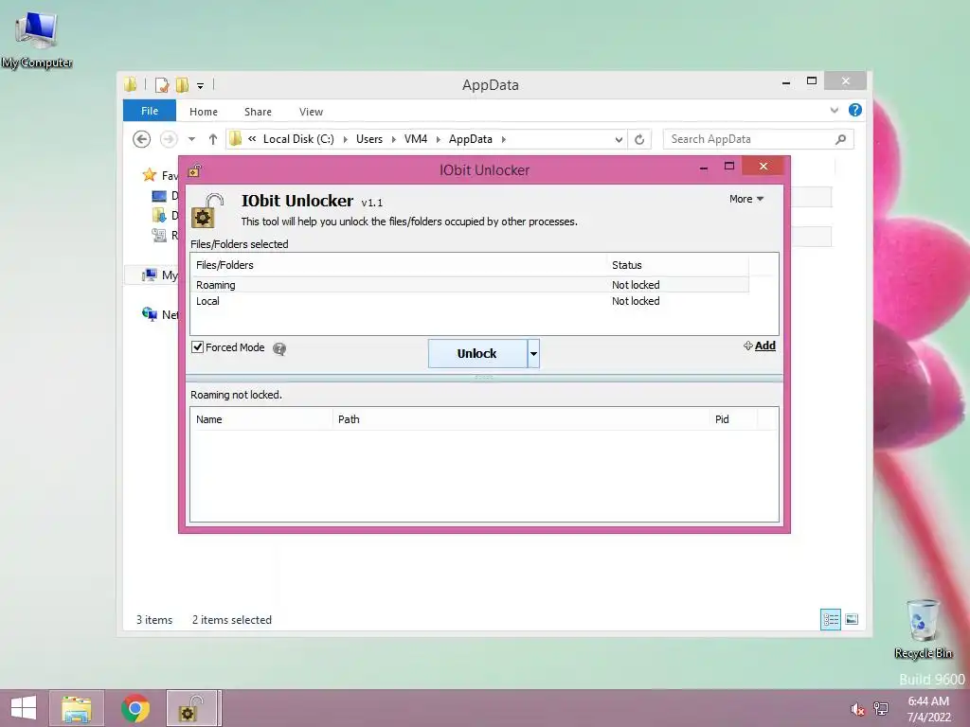The height and width of the screenshot is (727, 970).
Task: Close the IObit Unlocker window
Action: 763,167
